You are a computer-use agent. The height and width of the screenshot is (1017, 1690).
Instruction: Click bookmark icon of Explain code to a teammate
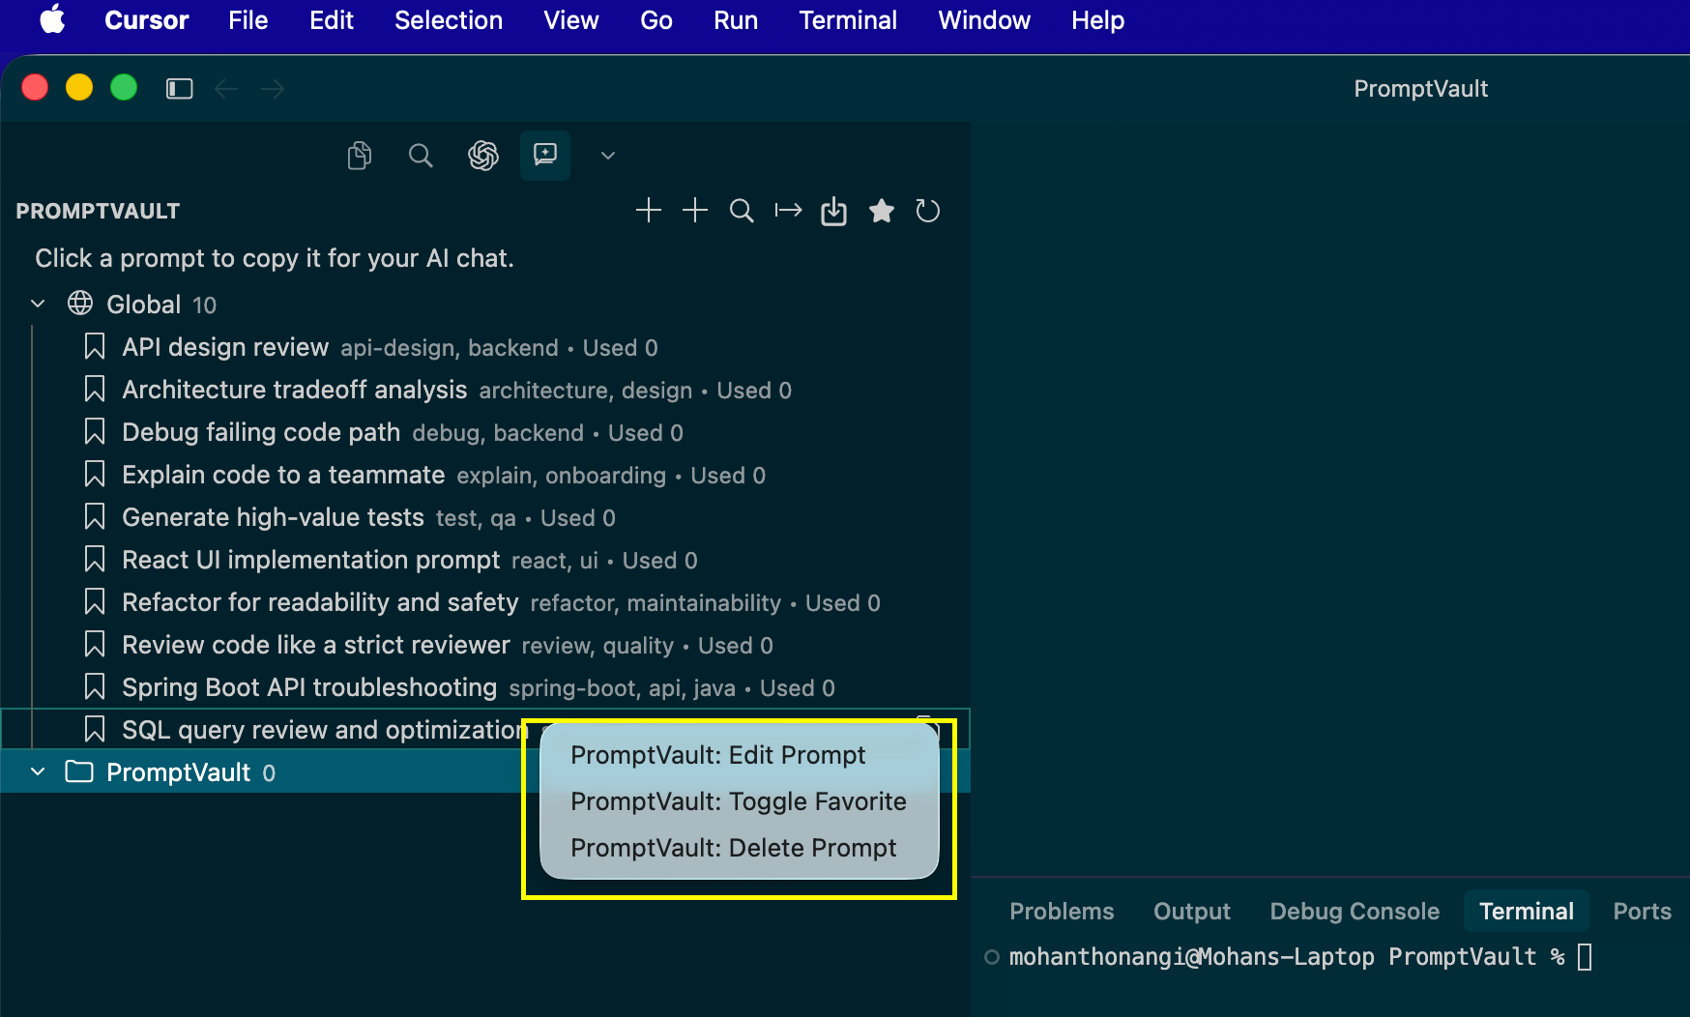95,475
